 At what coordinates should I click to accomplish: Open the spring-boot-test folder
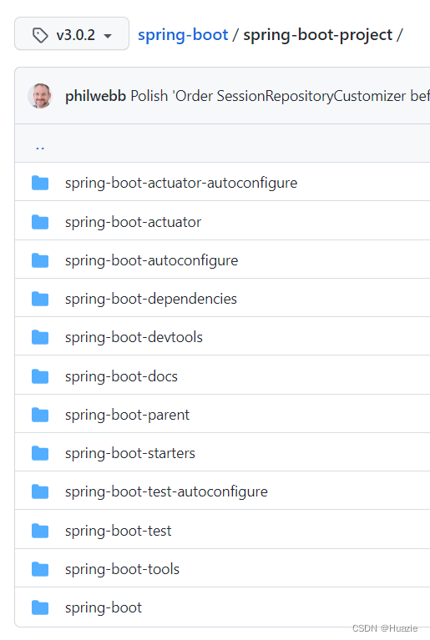click(x=118, y=531)
